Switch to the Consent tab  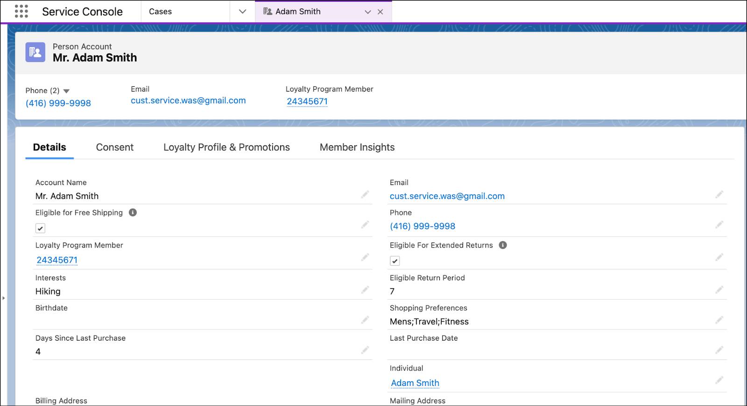115,147
